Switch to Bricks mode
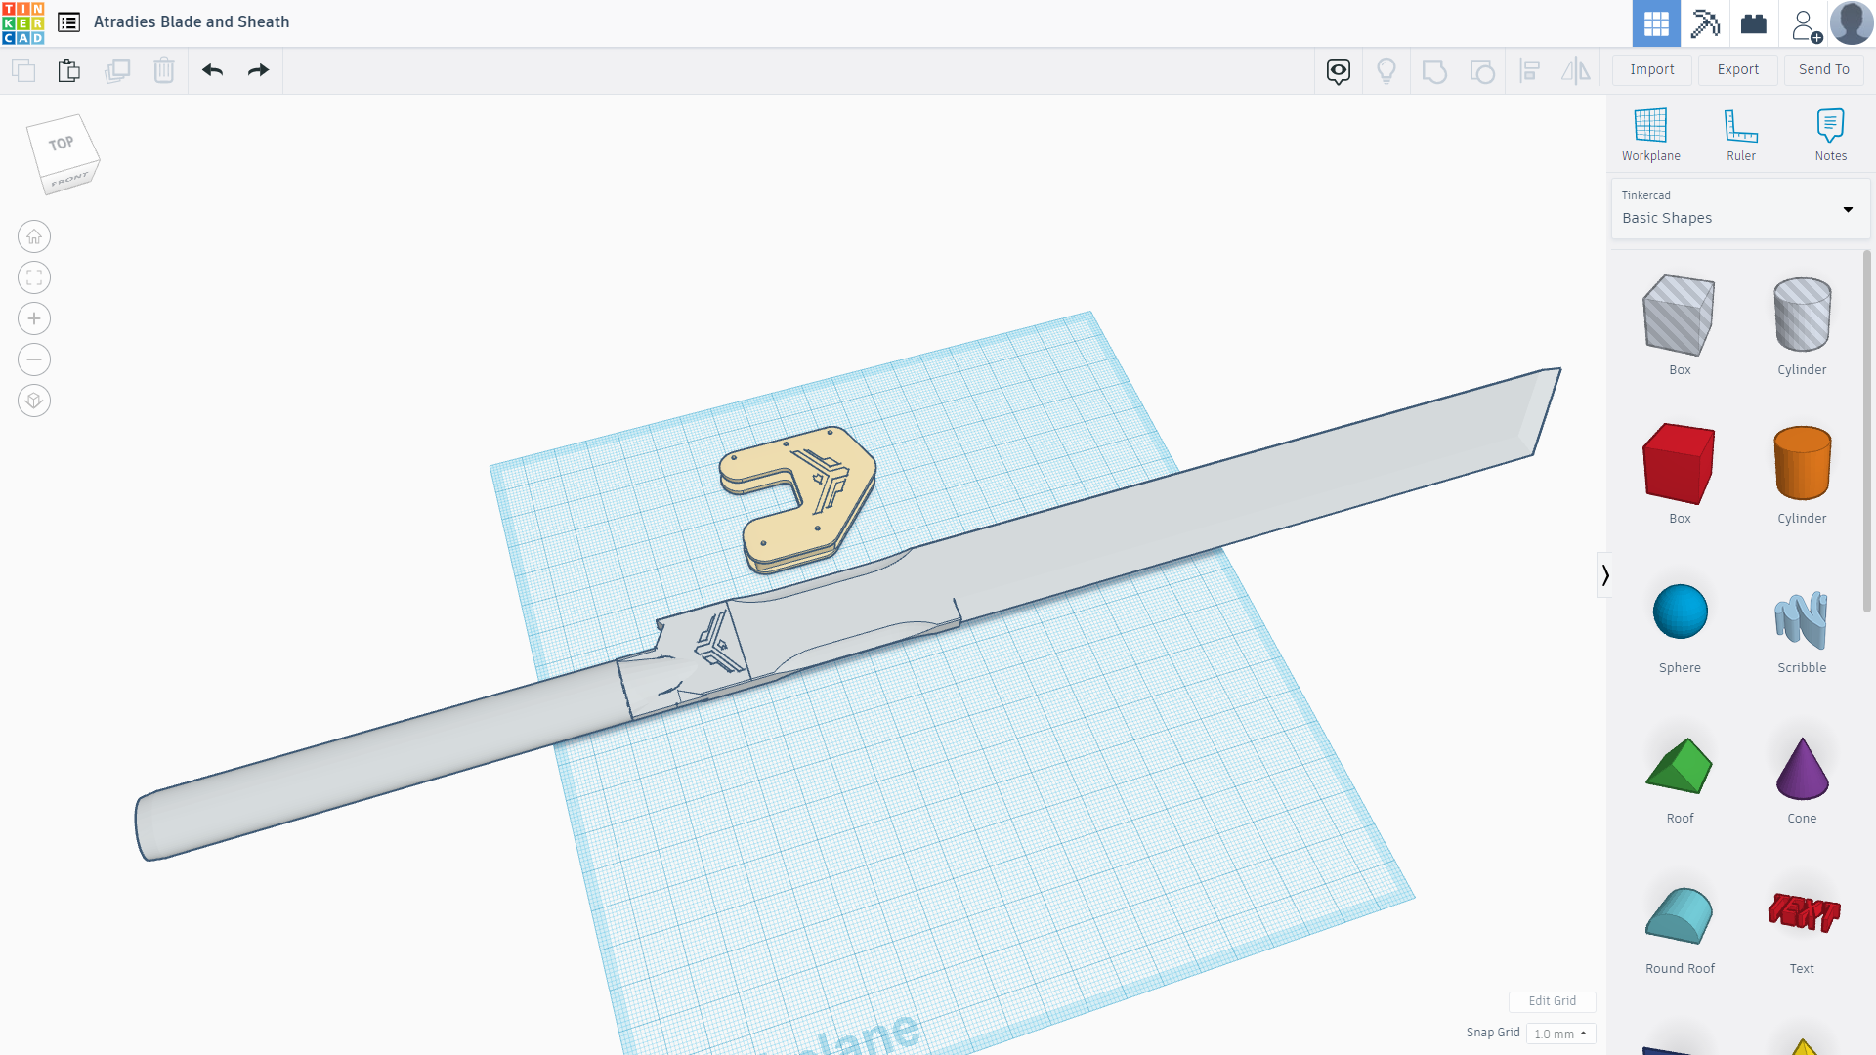This screenshot has width=1876, height=1055. click(x=1754, y=23)
